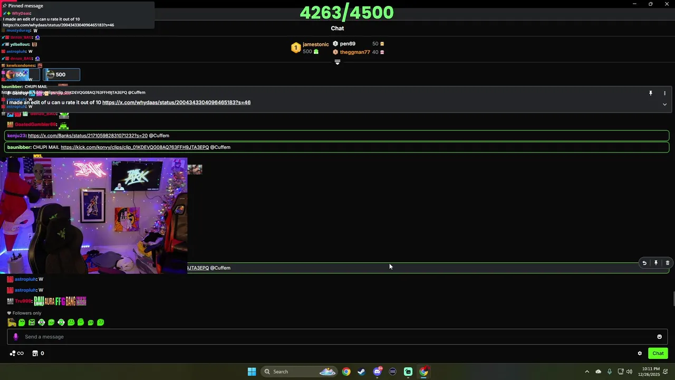675x380 pixels.
Task: Click jamestonic on the leaderboard
Action: click(x=315, y=44)
